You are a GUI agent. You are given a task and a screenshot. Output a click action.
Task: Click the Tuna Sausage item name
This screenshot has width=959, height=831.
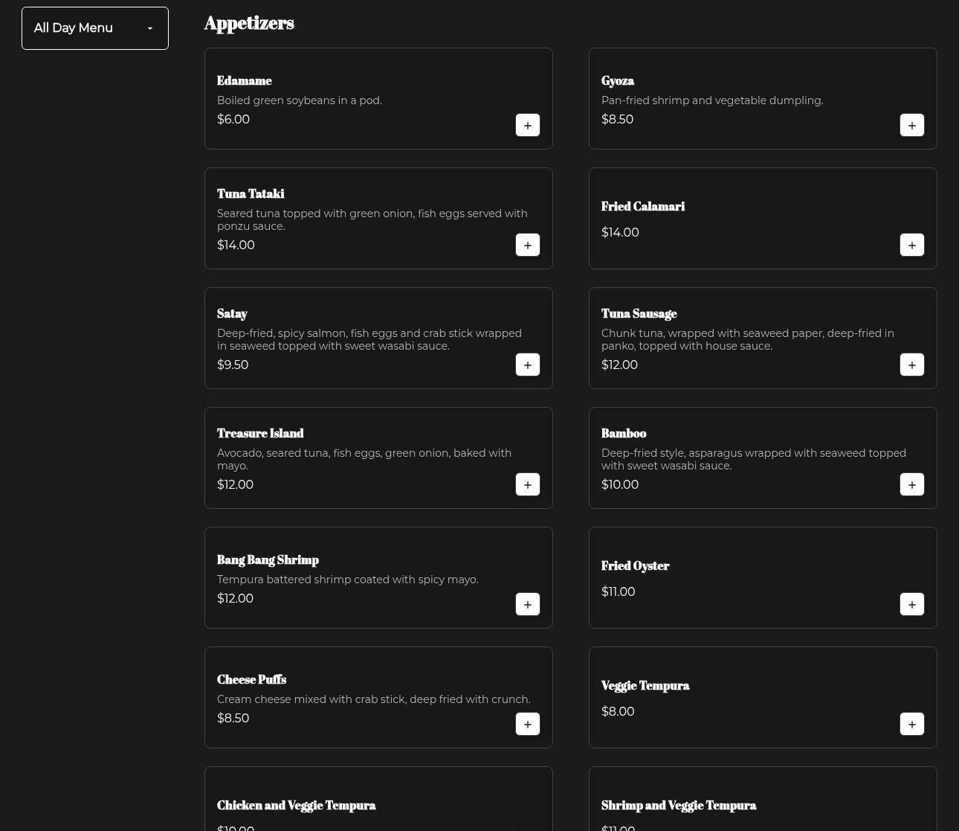[639, 314]
